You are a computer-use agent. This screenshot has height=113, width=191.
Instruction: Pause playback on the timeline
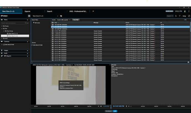point(127,106)
